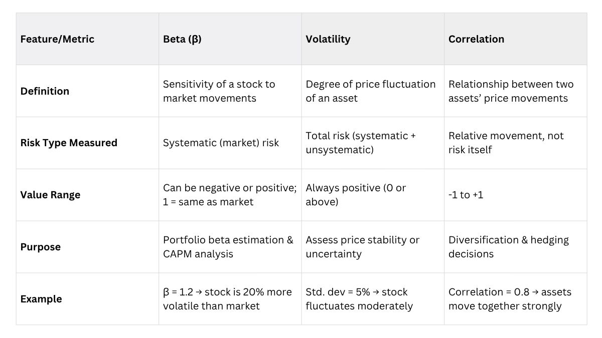Image resolution: width=602 pixels, height=338 pixels.
Task: Click the 'Total risk (systematic + unsystematic)' cell
Action: tap(361, 143)
